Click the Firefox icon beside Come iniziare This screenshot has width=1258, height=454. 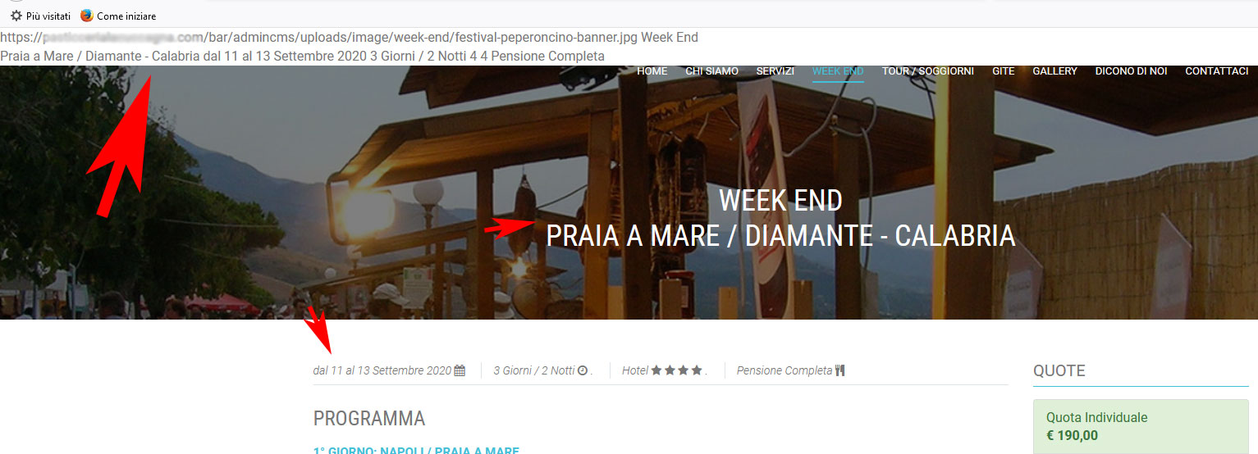tap(86, 16)
